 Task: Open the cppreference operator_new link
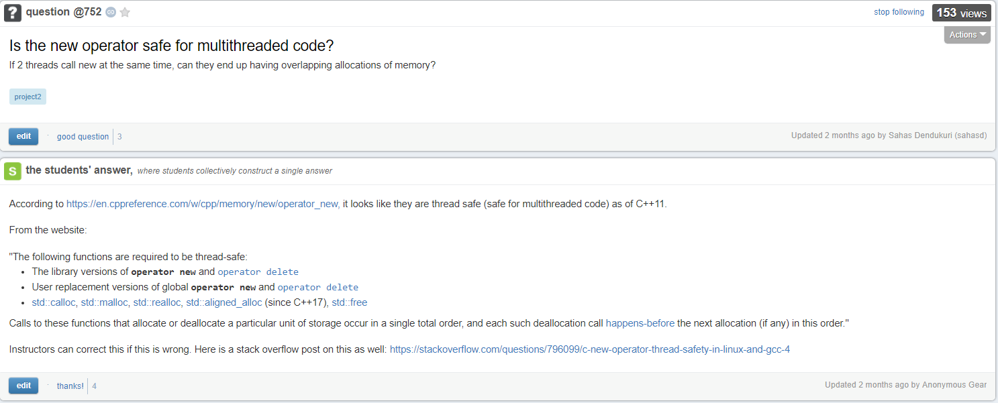[203, 204]
